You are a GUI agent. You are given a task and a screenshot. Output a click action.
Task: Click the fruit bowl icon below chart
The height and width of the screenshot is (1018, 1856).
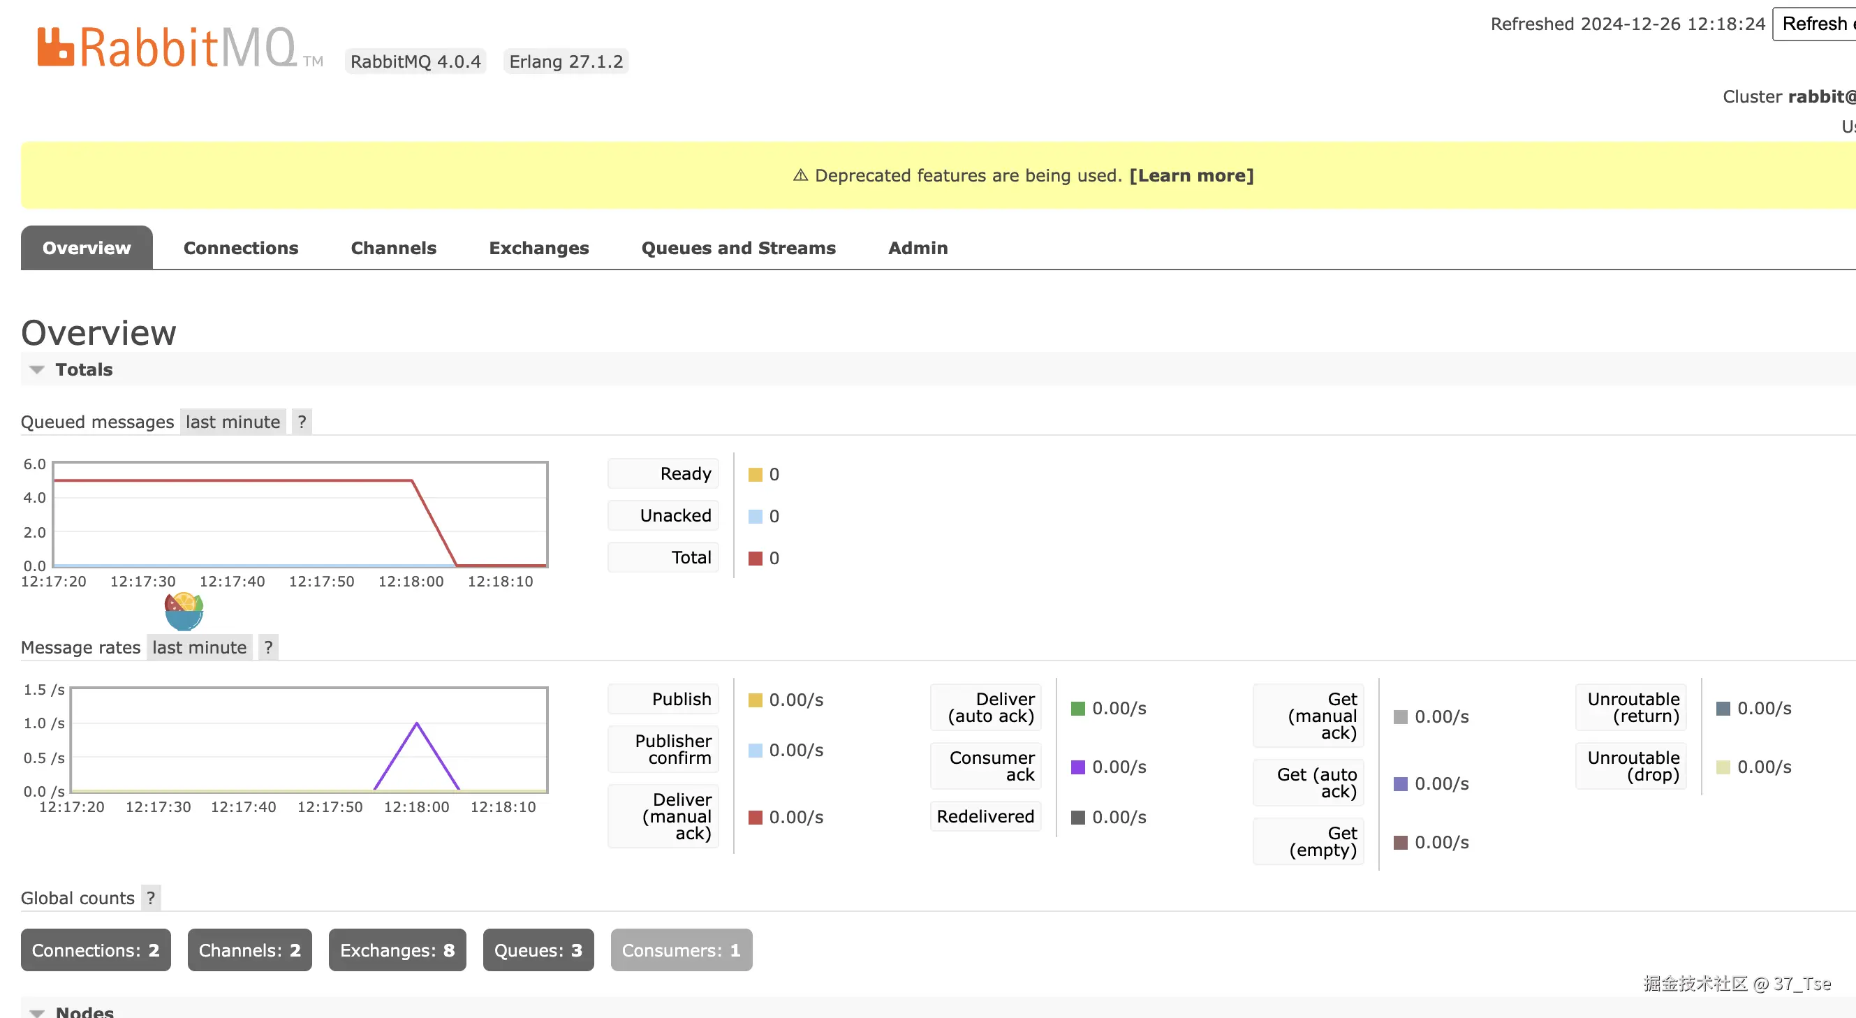click(x=184, y=611)
